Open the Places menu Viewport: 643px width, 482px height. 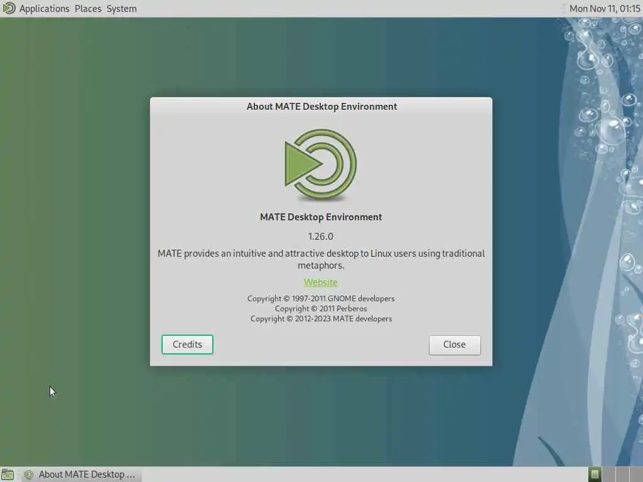(x=88, y=9)
